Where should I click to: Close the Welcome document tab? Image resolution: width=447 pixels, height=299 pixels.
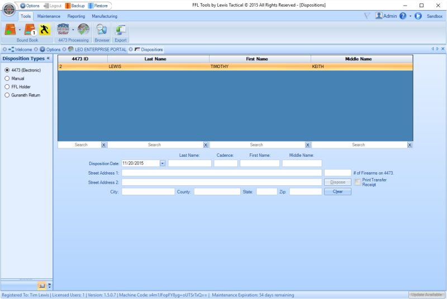4,50
